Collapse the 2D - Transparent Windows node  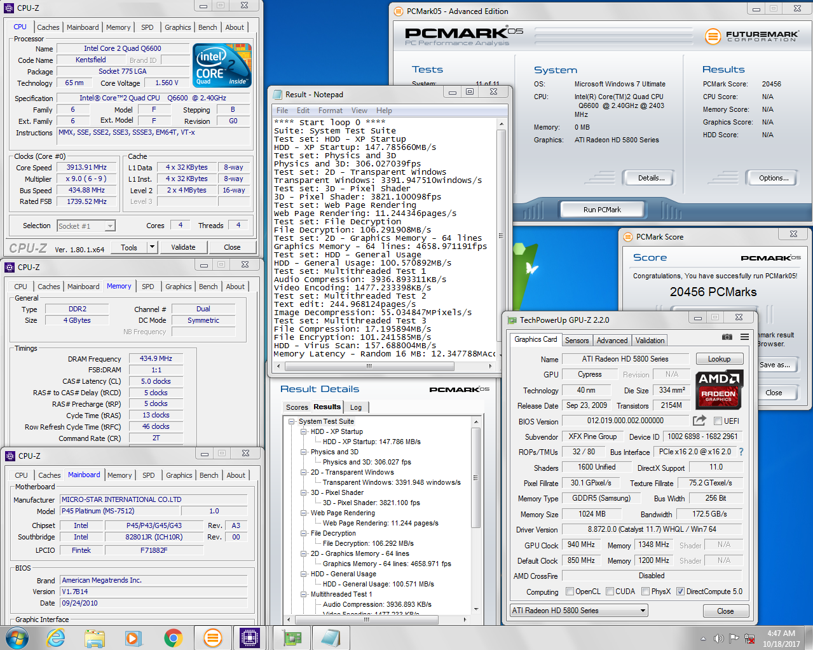pyautogui.click(x=303, y=472)
